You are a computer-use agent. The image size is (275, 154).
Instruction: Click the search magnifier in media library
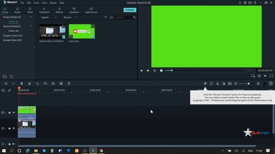(134, 17)
